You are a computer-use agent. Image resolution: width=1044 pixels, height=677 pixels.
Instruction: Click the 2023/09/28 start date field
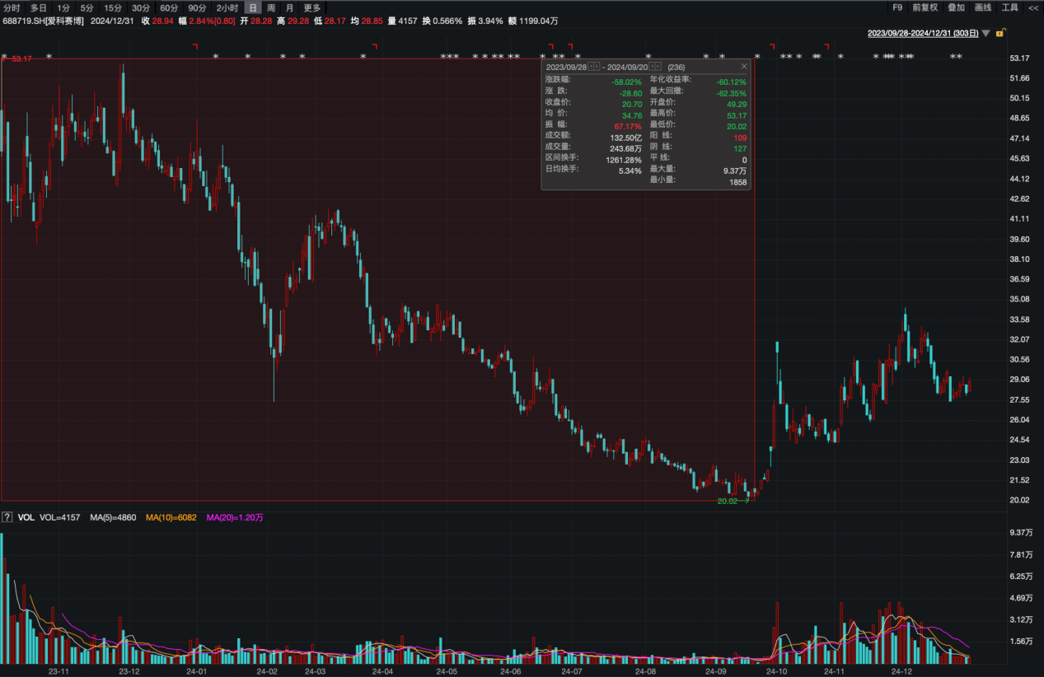coord(566,67)
